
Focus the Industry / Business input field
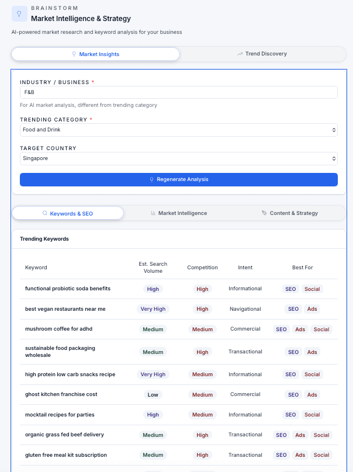pos(178,92)
